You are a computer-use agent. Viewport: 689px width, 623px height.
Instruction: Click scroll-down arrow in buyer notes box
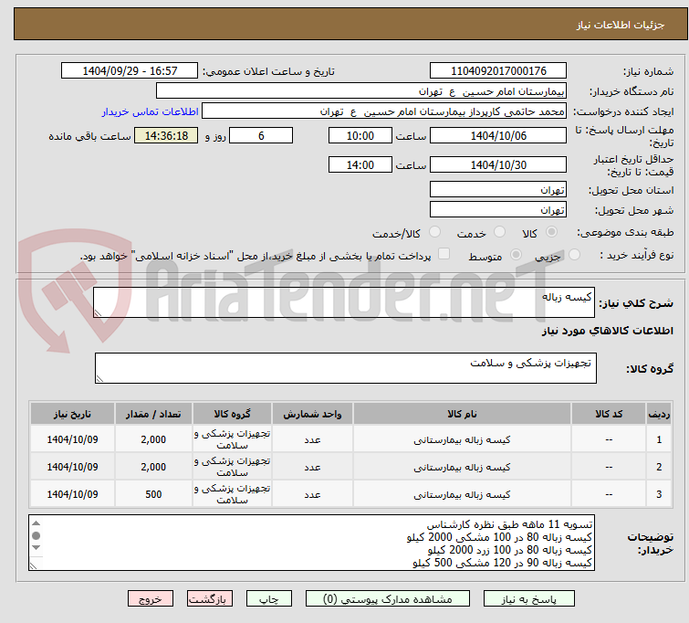(x=36, y=548)
